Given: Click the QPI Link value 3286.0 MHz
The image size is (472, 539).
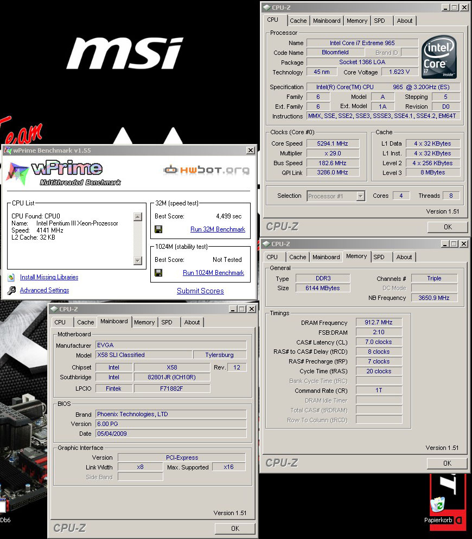Looking at the screenshot, I should tap(333, 173).
